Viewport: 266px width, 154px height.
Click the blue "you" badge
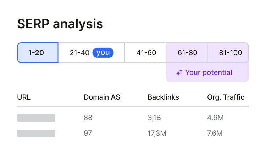103,53
